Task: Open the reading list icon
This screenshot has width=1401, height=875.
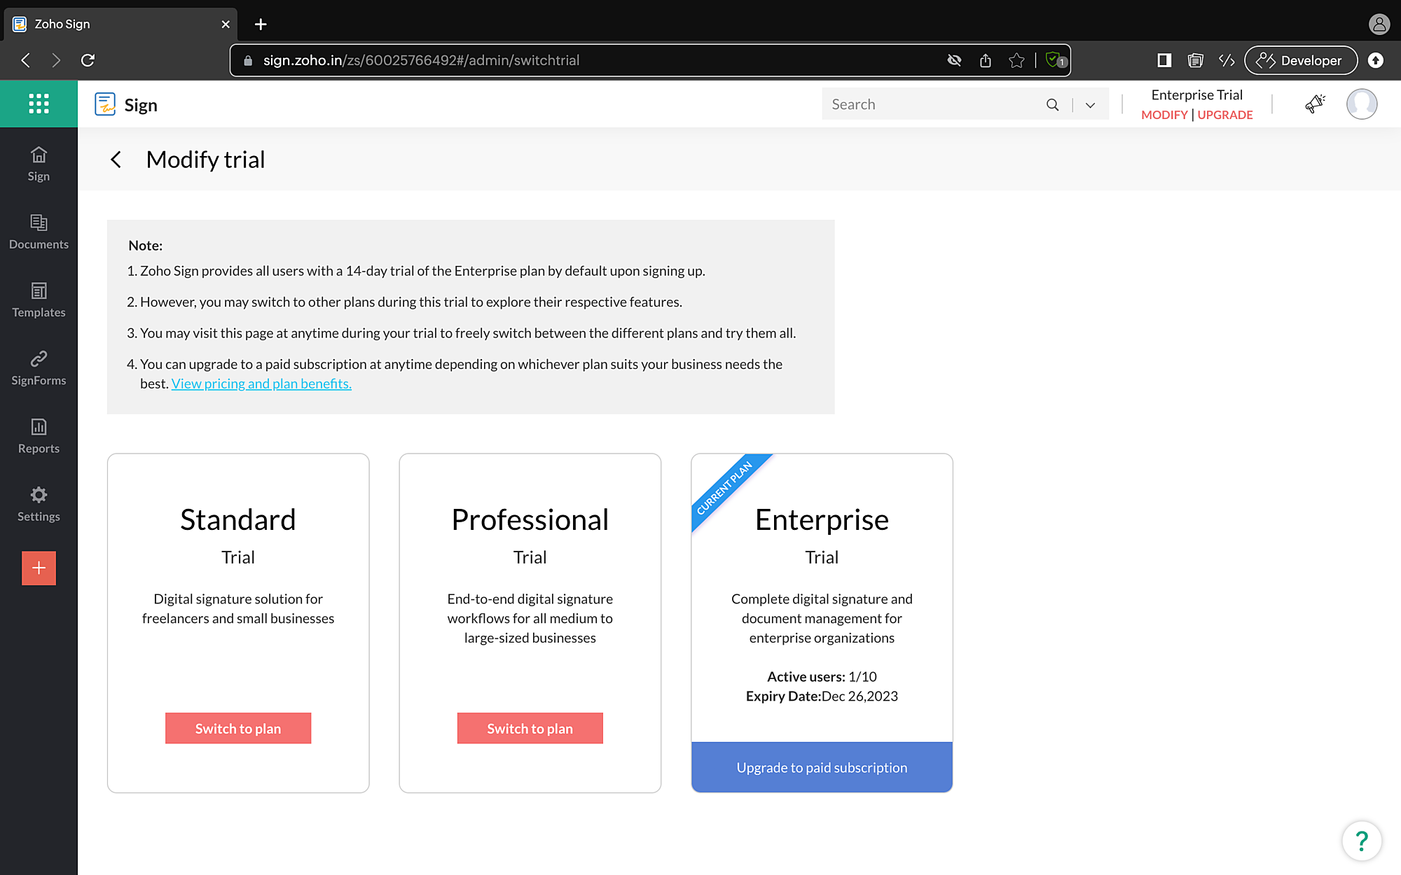Action: [x=1195, y=60]
